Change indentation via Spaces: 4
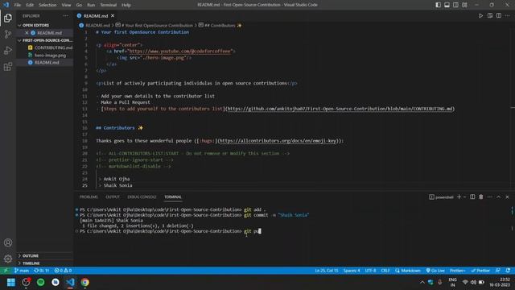 click(352, 271)
